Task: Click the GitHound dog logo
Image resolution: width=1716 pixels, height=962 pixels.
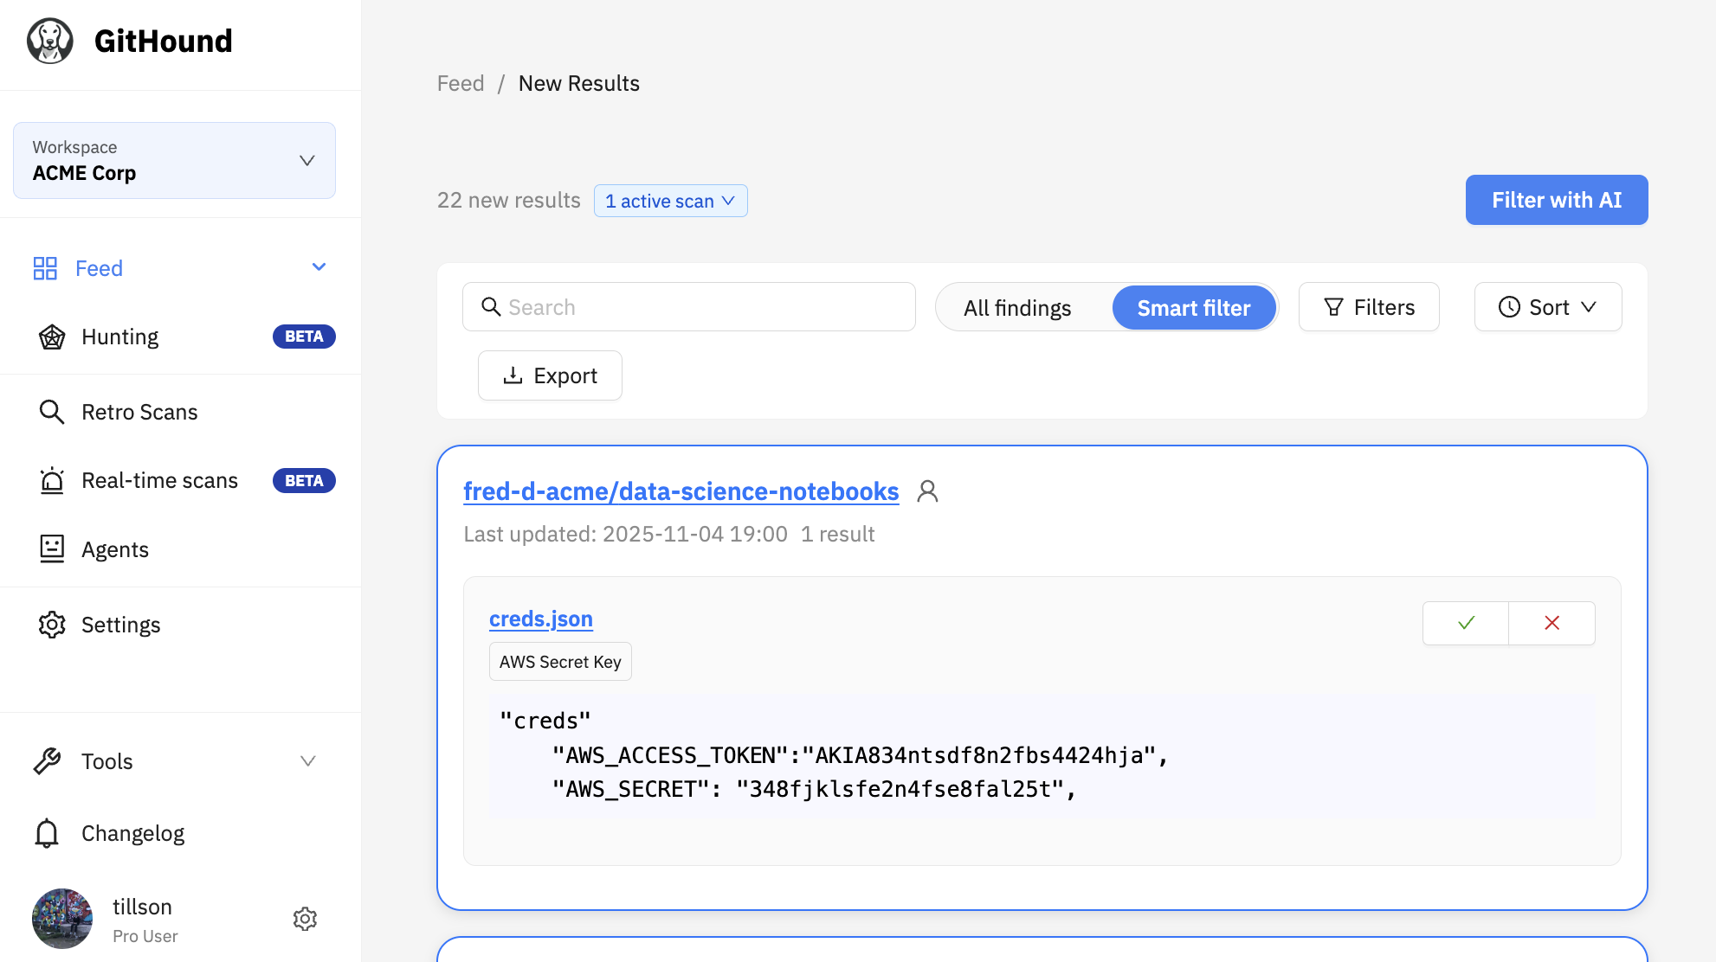Action: tap(50, 41)
